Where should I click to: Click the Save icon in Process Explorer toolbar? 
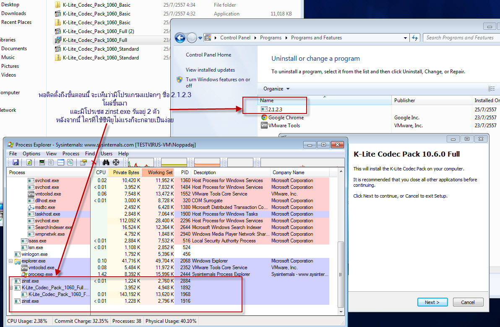(16, 162)
